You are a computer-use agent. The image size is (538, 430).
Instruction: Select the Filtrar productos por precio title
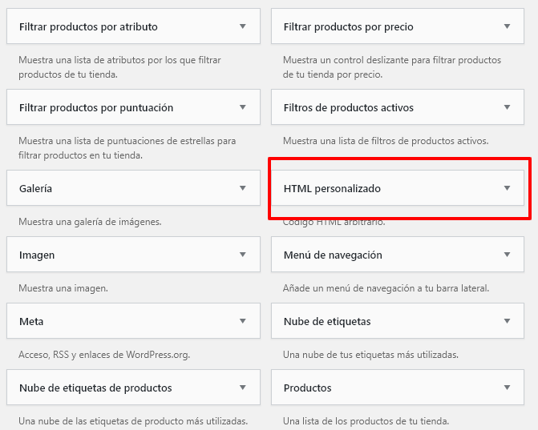348,26
